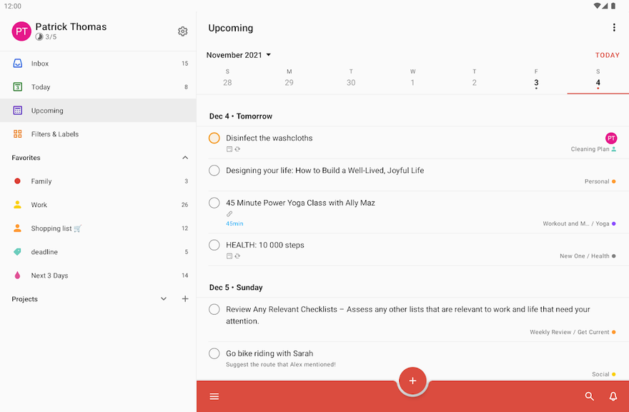629x412 pixels.
Task: Click the Inbox tray icon
Action: click(x=18, y=64)
